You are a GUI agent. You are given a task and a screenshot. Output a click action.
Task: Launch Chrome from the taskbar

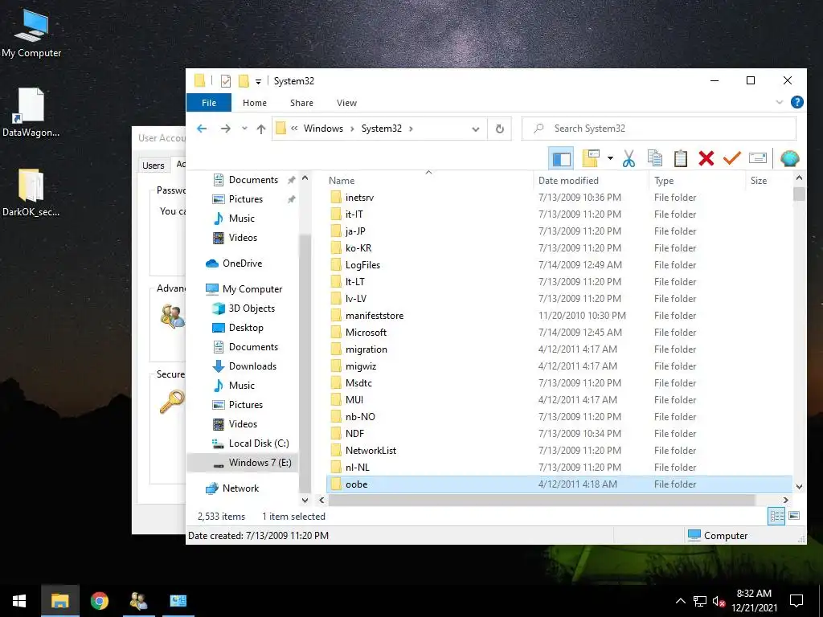(x=99, y=601)
